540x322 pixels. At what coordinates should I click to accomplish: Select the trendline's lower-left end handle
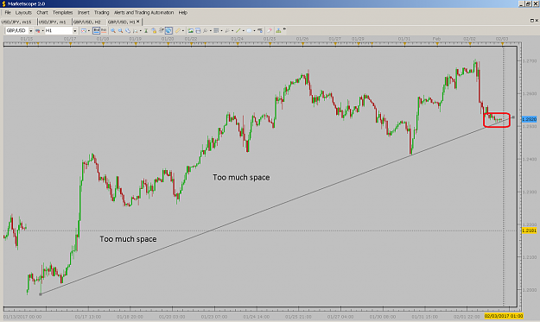pos(41,294)
